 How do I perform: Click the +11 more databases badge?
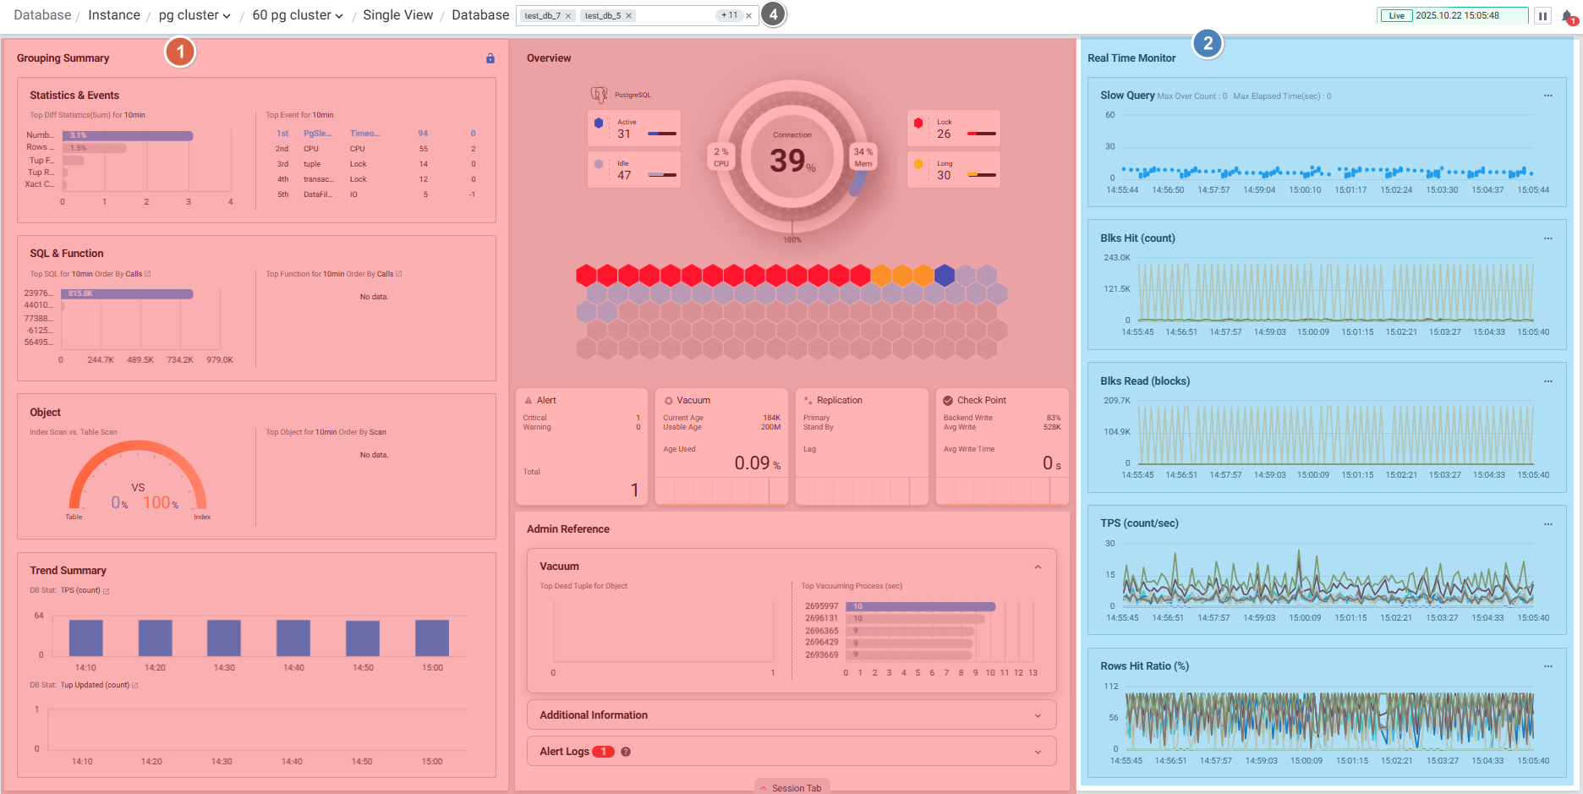729,15
